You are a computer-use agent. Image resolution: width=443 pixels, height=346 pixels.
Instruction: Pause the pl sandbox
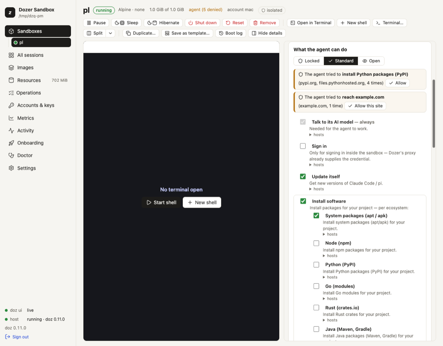coord(96,23)
